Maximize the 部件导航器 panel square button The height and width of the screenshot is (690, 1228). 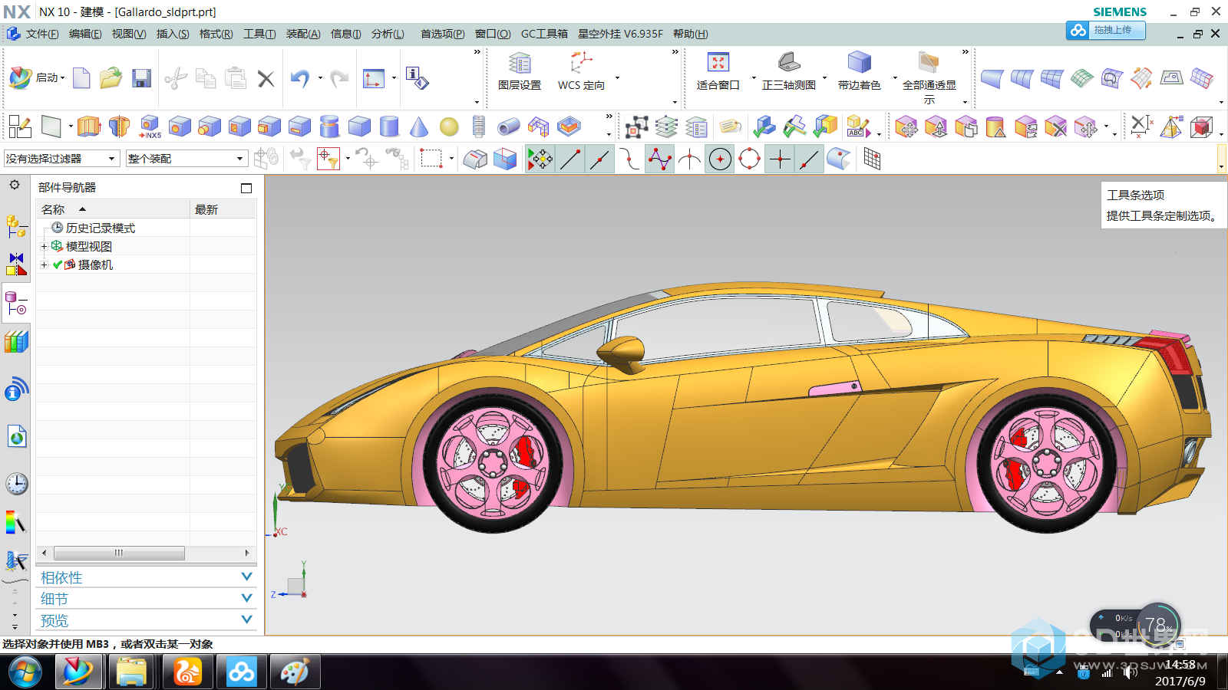point(246,188)
